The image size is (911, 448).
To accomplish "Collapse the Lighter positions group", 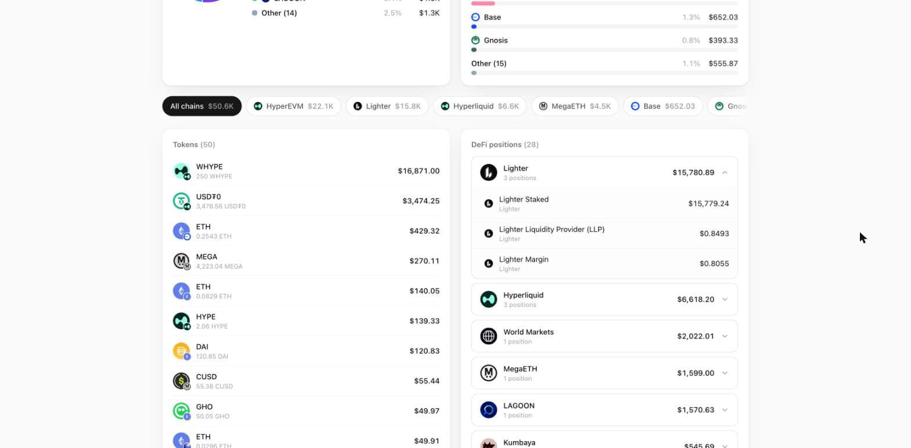I will point(725,172).
